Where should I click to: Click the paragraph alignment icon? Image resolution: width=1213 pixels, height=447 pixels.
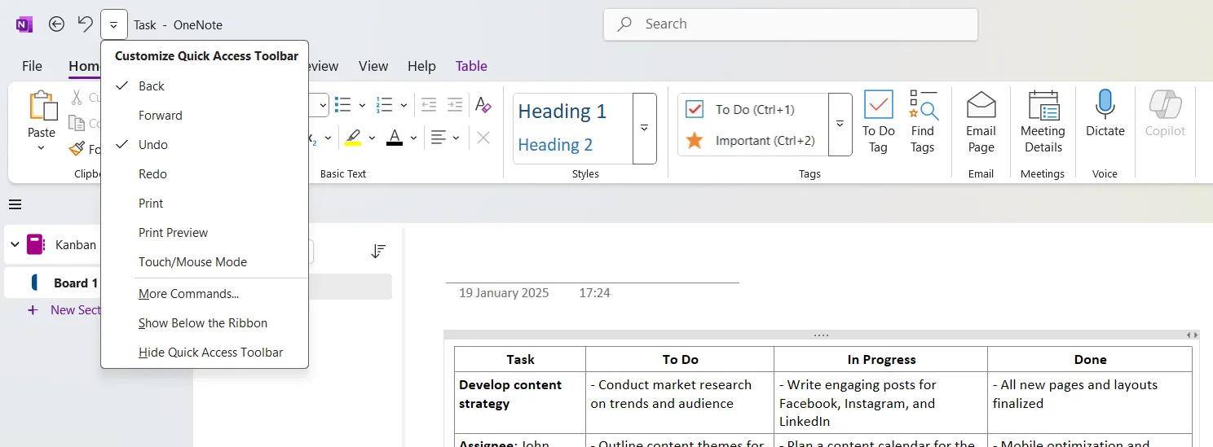(x=439, y=138)
